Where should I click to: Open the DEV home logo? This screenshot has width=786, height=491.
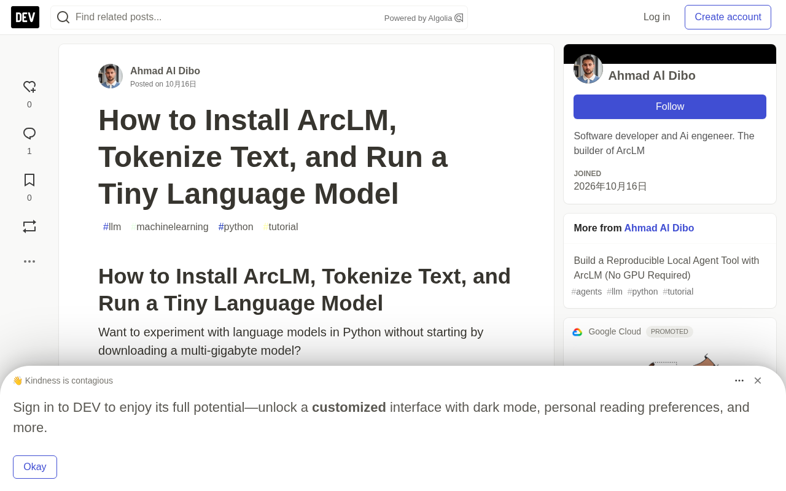tap(25, 17)
